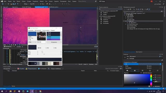Switch to the MainWindow.xaml.cs tab
This screenshot has height=93, width=166.
(x=53, y=7)
